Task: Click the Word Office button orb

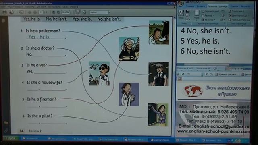Action: pyautogui.click(x=181, y=3)
